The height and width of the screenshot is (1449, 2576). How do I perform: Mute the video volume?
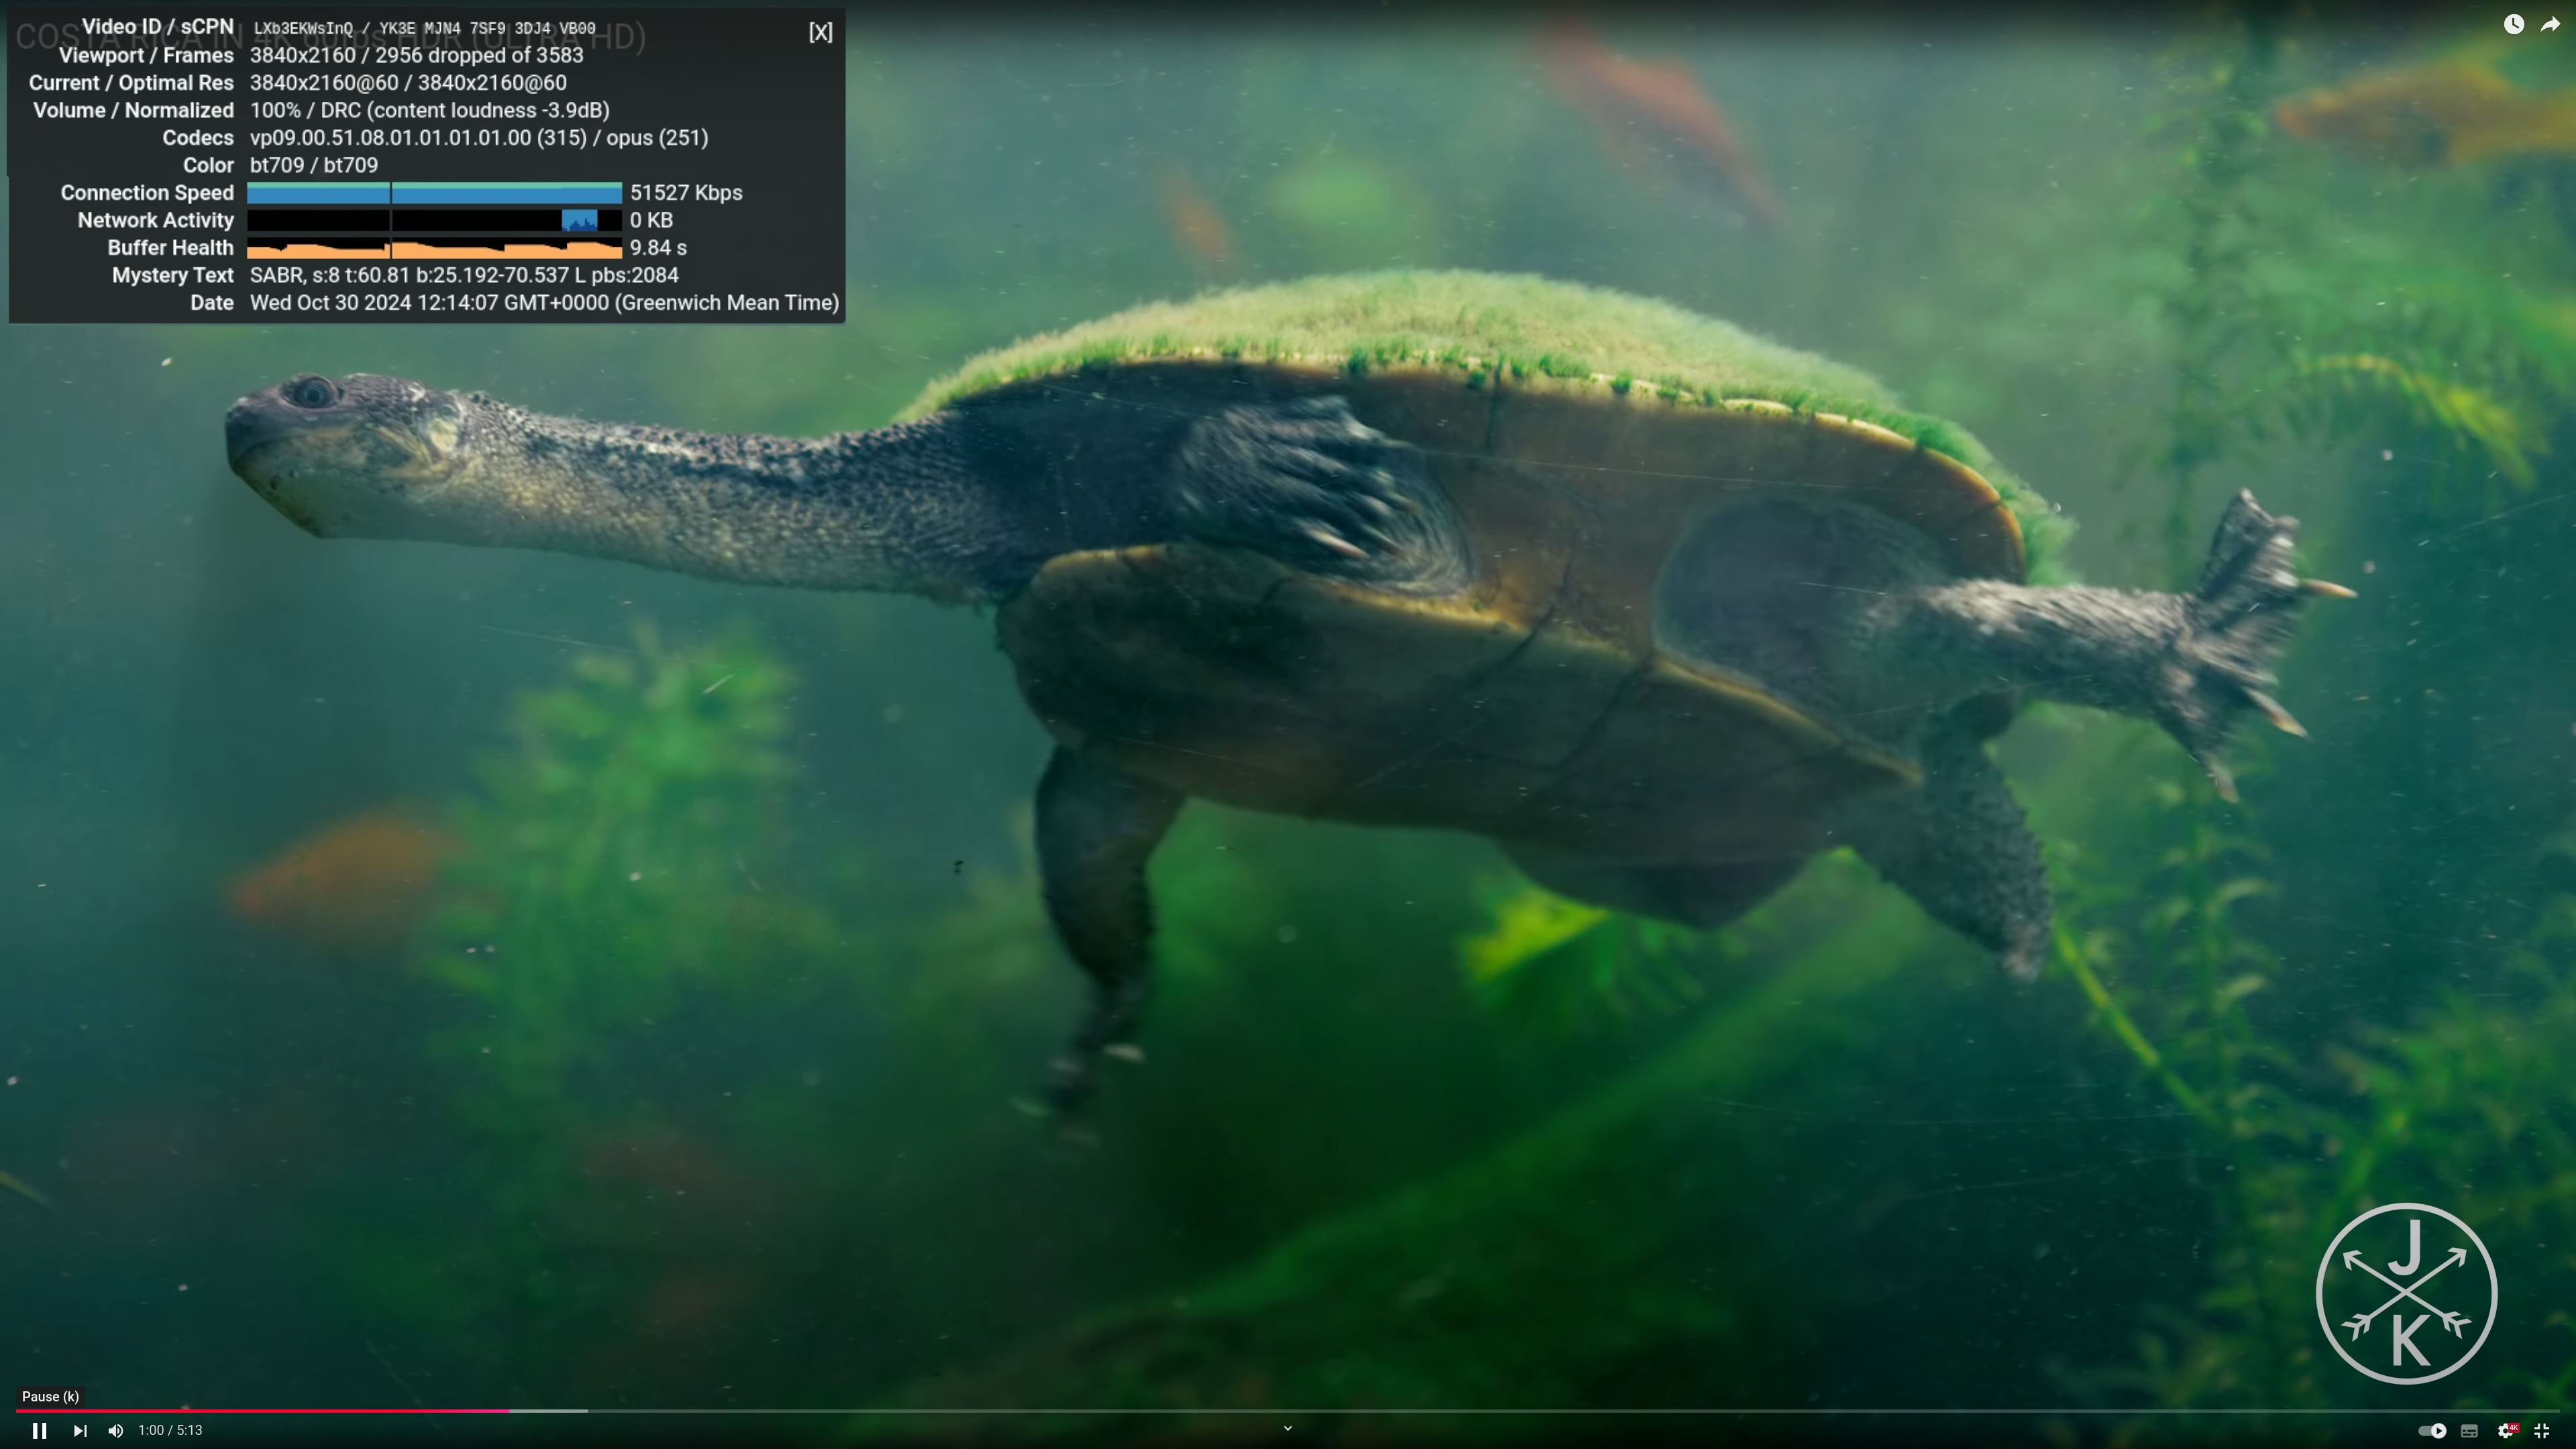tap(116, 1430)
